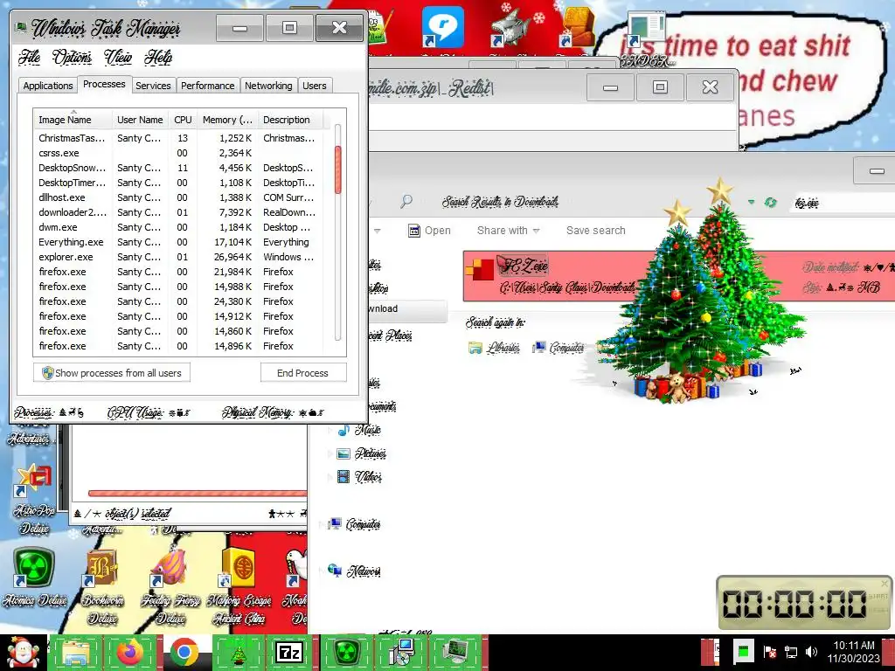895x671 pixels.
Task: Select the dllhost.exe process row
Action: point(178,197)
